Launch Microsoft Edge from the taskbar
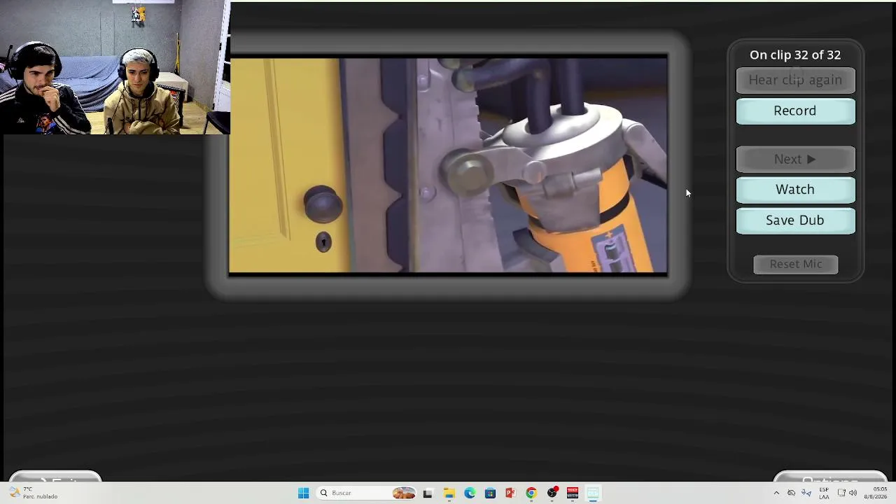896x504 pixels. click(x=470, y=493)
